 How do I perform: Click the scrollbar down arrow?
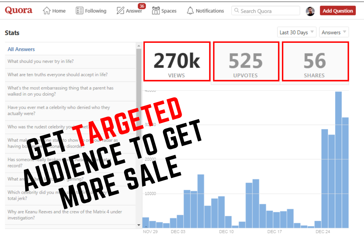point(139,225)
